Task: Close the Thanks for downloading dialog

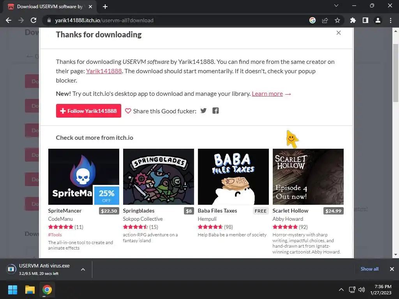Action: point(339,33)
